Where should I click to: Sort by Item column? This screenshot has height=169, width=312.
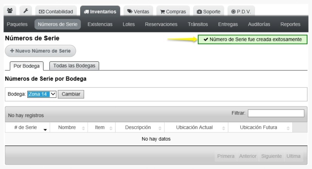101,127
